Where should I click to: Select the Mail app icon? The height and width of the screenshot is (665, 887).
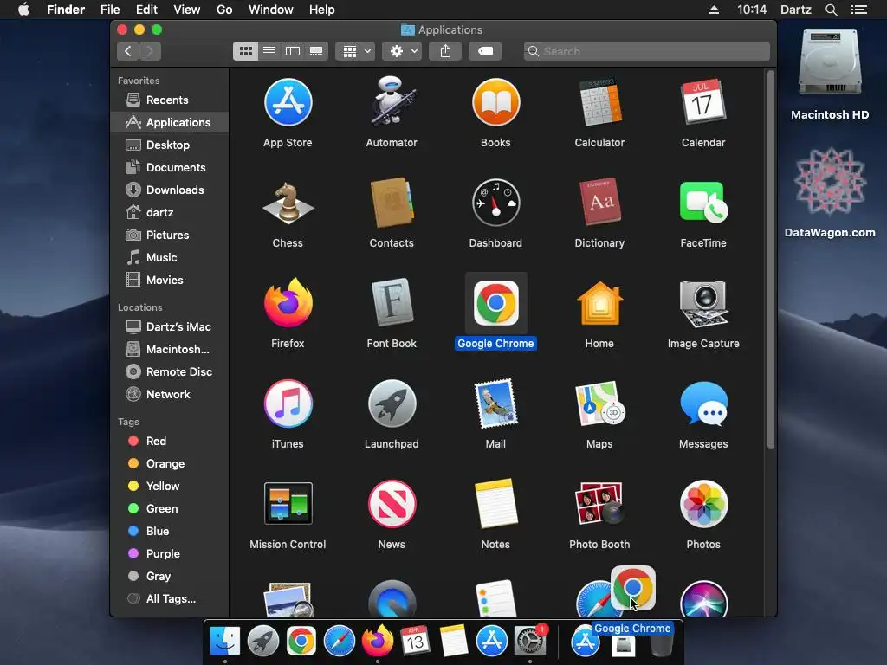pos(495,404)
